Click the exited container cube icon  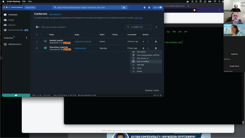point(45,41)
